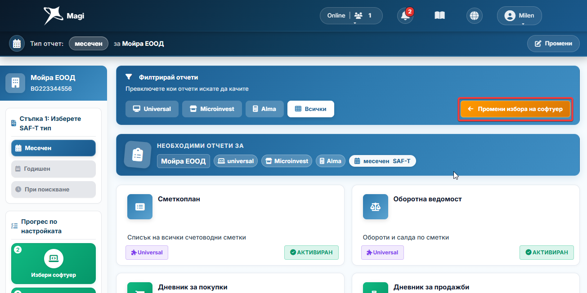Click the месечен SAF-T chip

click(382, 161)
